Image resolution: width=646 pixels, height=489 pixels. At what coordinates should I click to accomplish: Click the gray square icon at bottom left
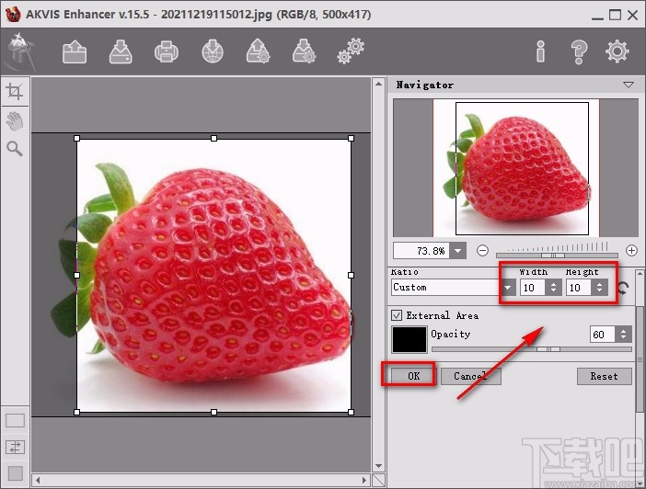pos(16,473)
